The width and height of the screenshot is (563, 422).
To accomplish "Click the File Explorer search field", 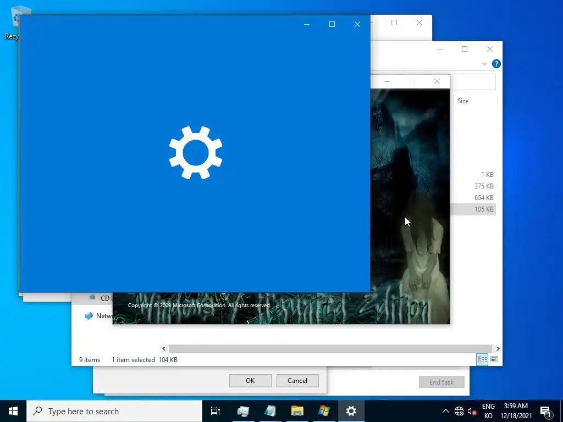I will point(473,82).
